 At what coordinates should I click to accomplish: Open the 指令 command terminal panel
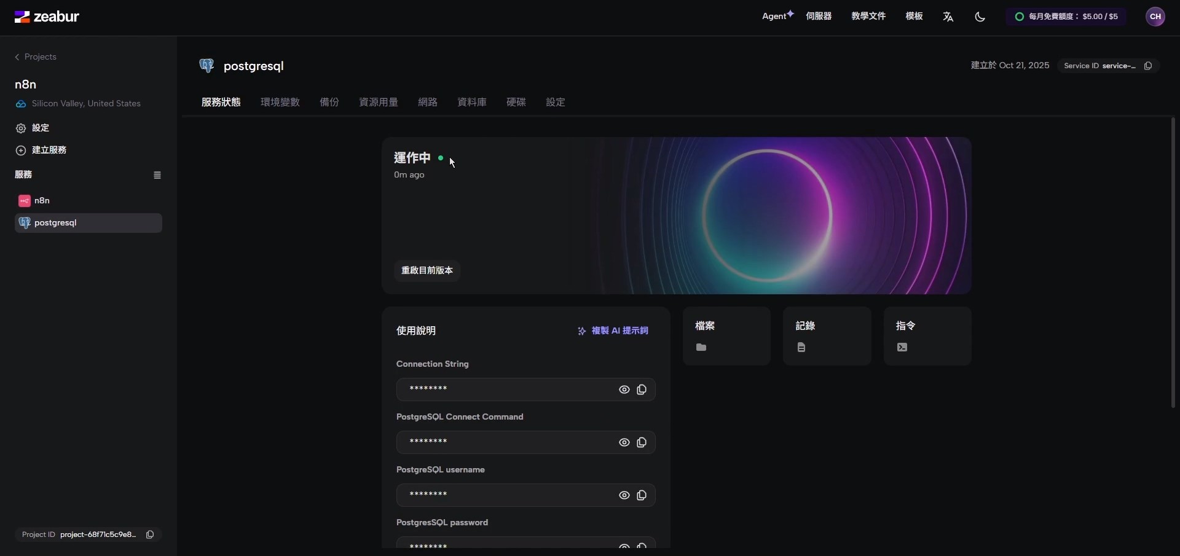click(927, 336)
